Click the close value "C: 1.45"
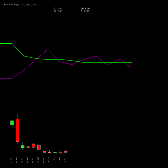Image resolution: width=168 pixels, height=168 pixels. (x=58, y=9)
